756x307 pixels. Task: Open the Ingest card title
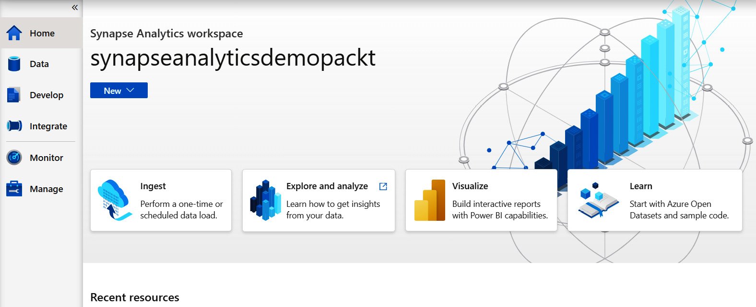153,186
